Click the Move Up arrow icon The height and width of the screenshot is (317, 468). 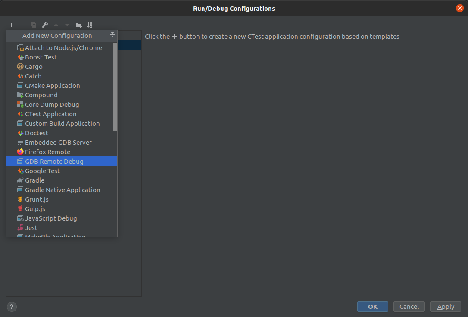(x=56, y=25)
